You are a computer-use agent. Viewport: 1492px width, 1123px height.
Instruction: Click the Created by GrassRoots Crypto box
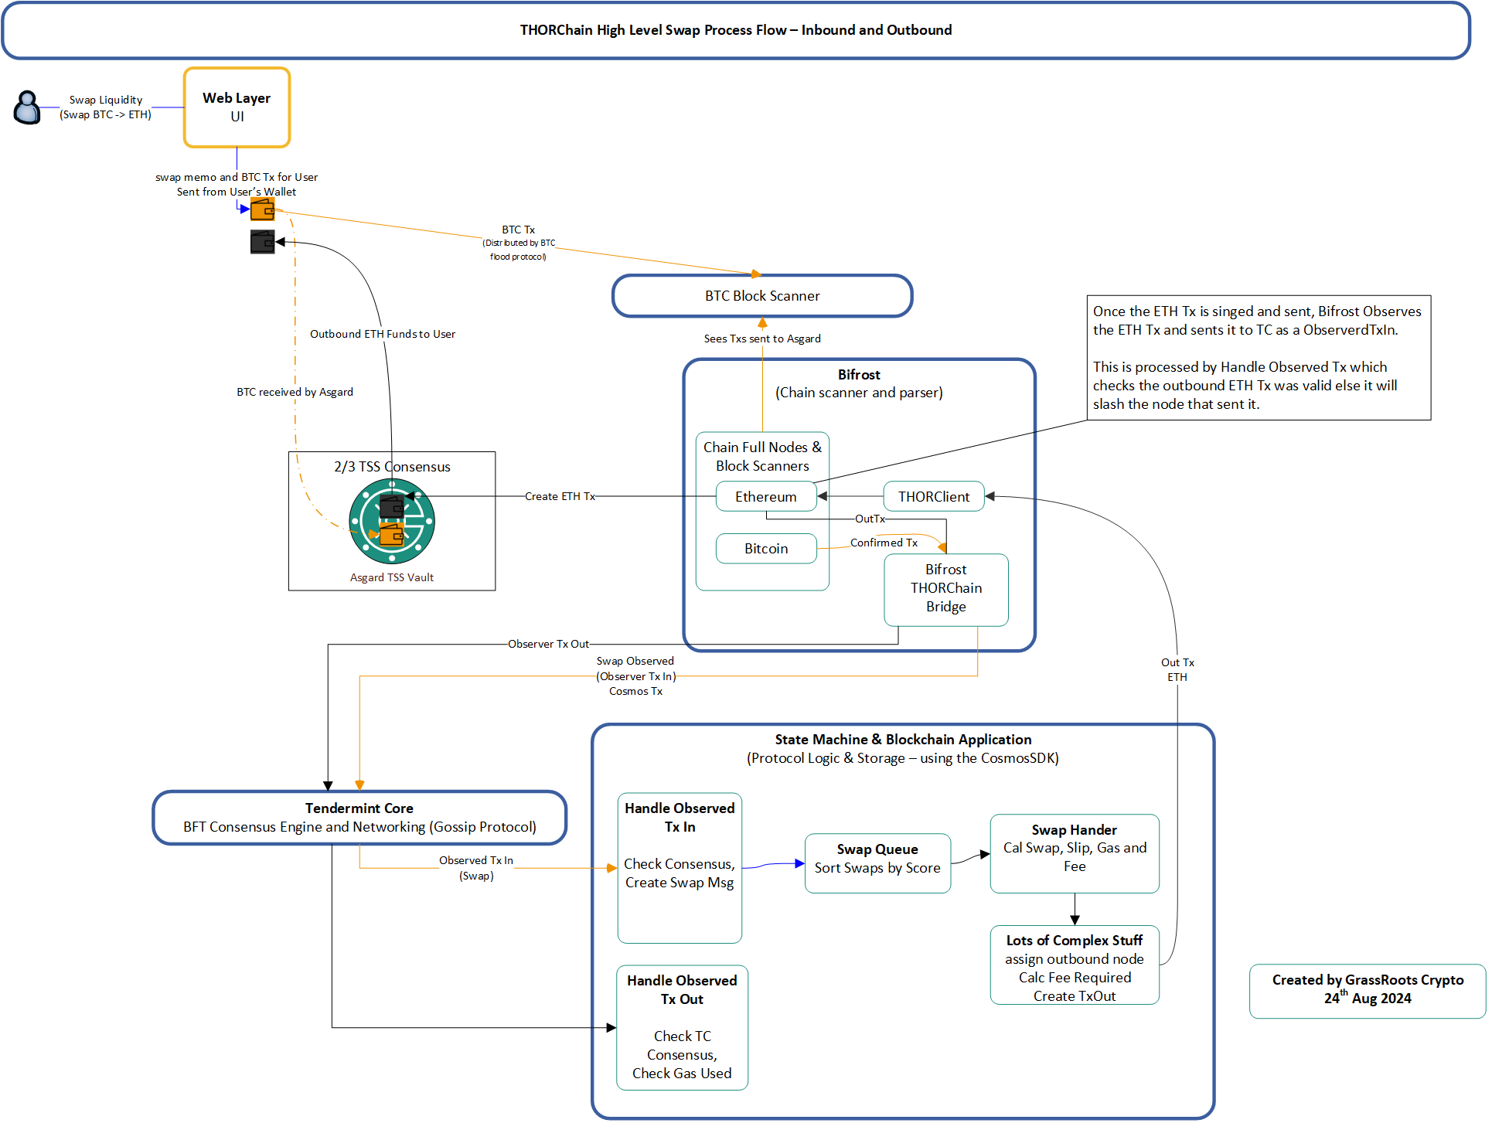click(x=1368, y=991)
